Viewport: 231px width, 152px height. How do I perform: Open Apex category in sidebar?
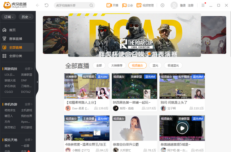(25, 122)
